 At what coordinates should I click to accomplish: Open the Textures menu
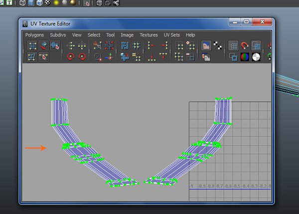149,35
